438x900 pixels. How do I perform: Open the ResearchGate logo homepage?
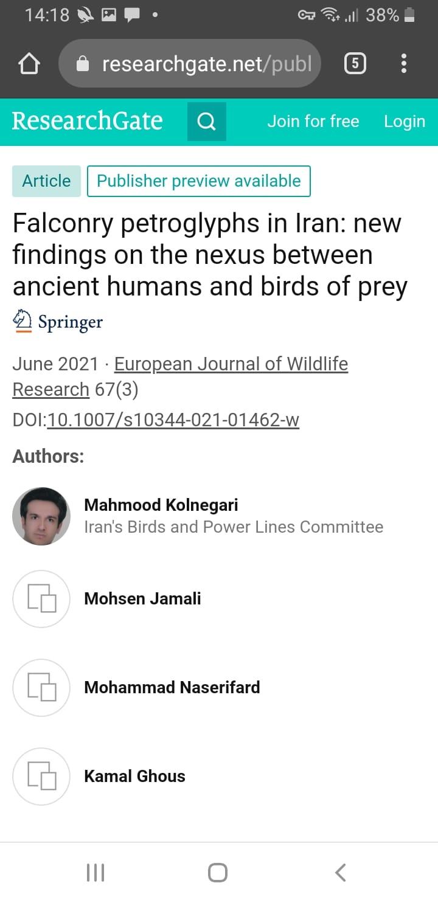pyautogui.click(x=88, y=121)
